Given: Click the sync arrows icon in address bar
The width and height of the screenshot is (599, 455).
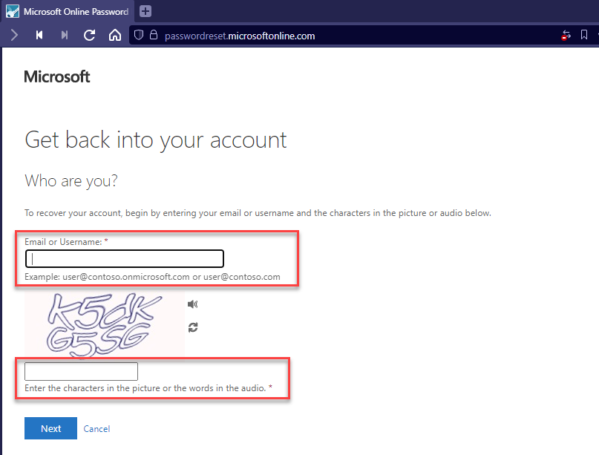Looking at the screenshot, I should pos(566,35).
